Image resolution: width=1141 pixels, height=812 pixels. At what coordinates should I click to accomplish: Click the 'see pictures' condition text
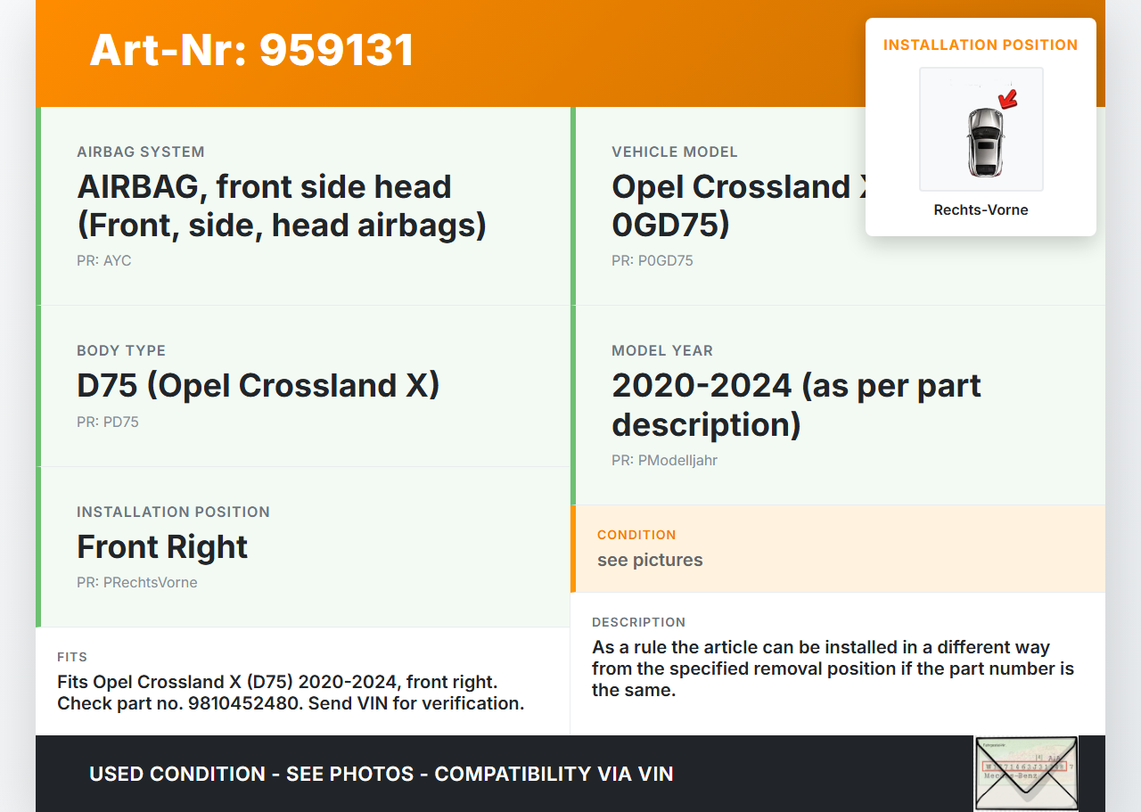click(x=650, y=560)
